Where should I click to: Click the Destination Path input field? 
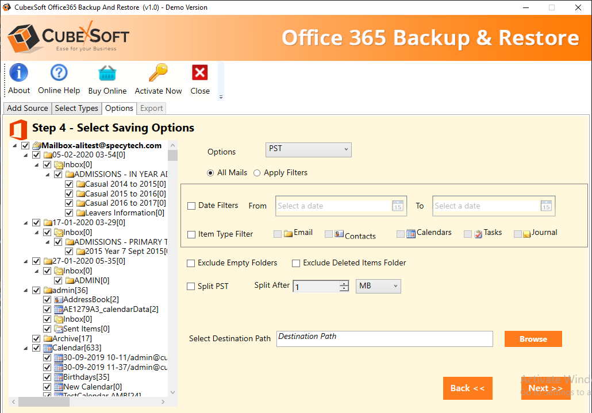point(384,339)
